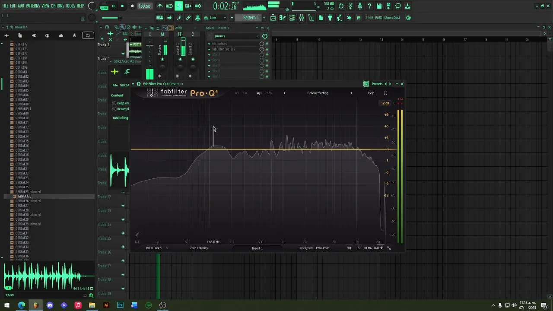Open the EDIT menu
The width and height of the screenshot is (553, 311).
[x=13, y=6]
